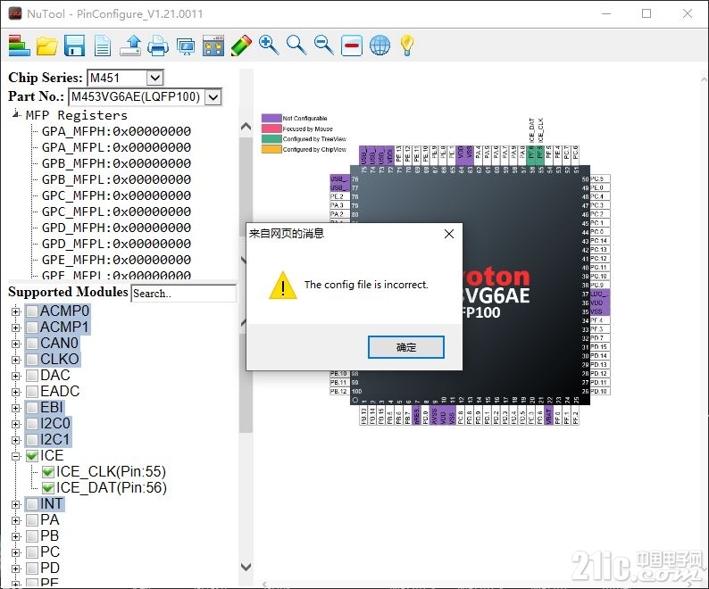Enable the PB module checkbox

click(x=32, y=536)
